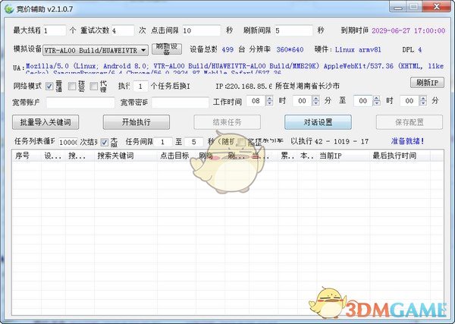Click the 最后执行时间 column header
This screenshot has width=455, height=324.
(400, 156)
